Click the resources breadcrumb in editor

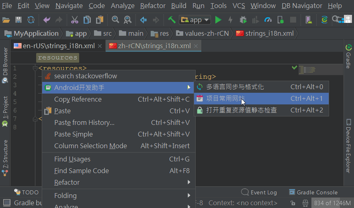[x=57, y=58]
